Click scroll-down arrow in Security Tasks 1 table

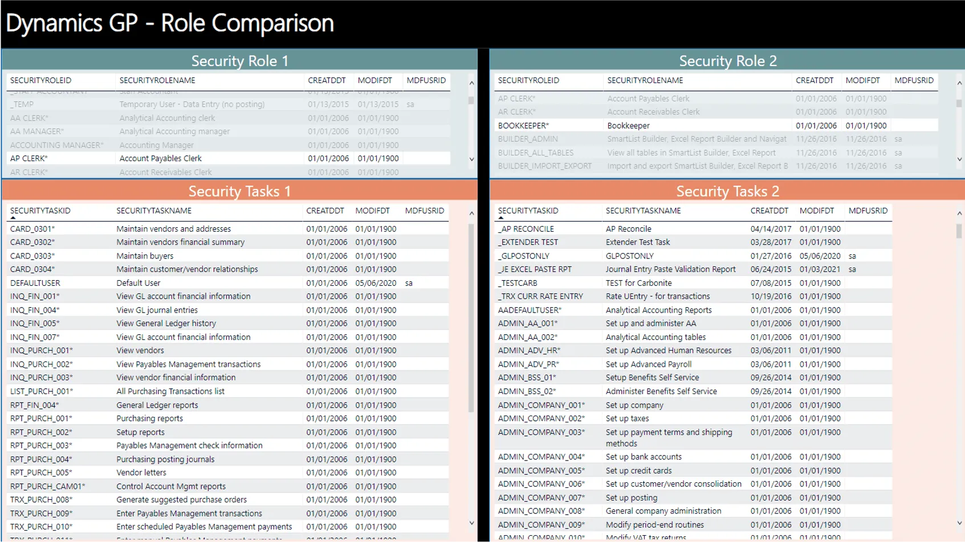coord(471,523)
